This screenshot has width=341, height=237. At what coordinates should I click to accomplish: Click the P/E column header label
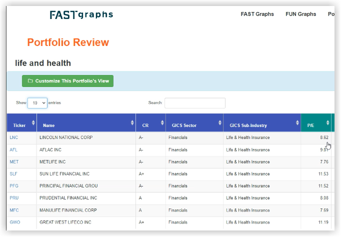coord(310,125)
